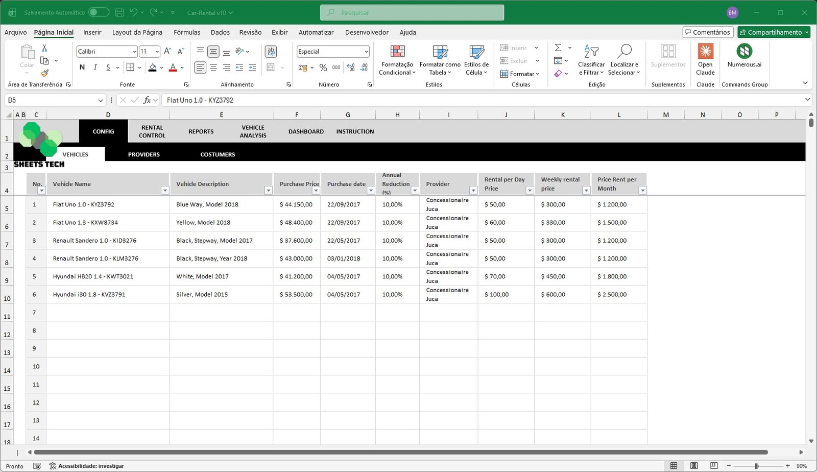This screenshot has height=472, width=817.
Task: Apply Formatar como Tabela
Action: pyautogui.click(x=439, y=60)
